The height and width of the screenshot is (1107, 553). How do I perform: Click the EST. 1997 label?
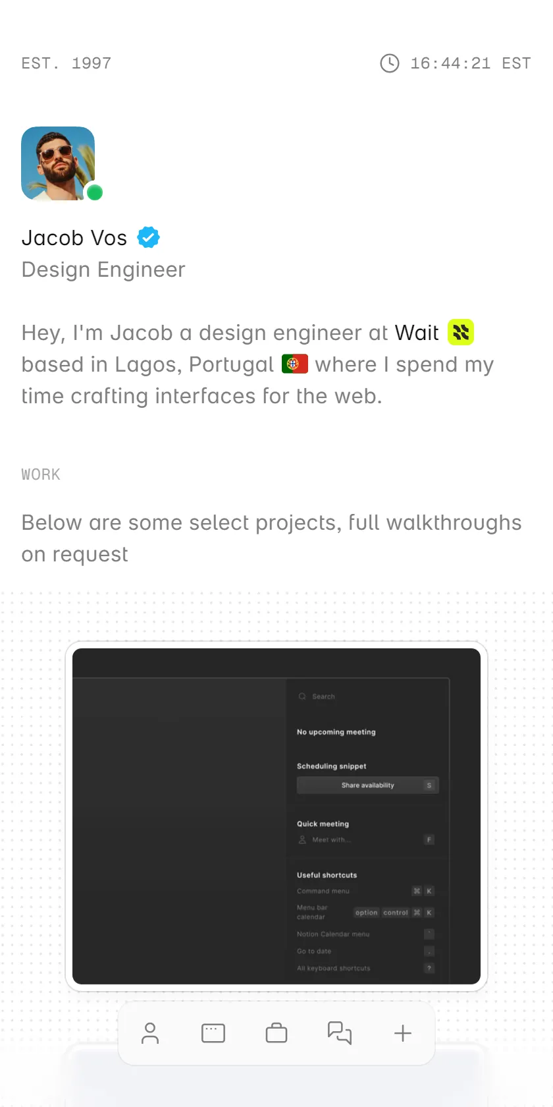click(x=66, y=63)
